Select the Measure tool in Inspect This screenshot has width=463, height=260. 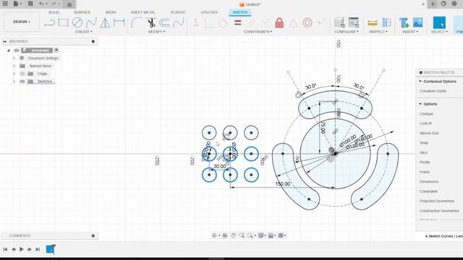(373, 22)
